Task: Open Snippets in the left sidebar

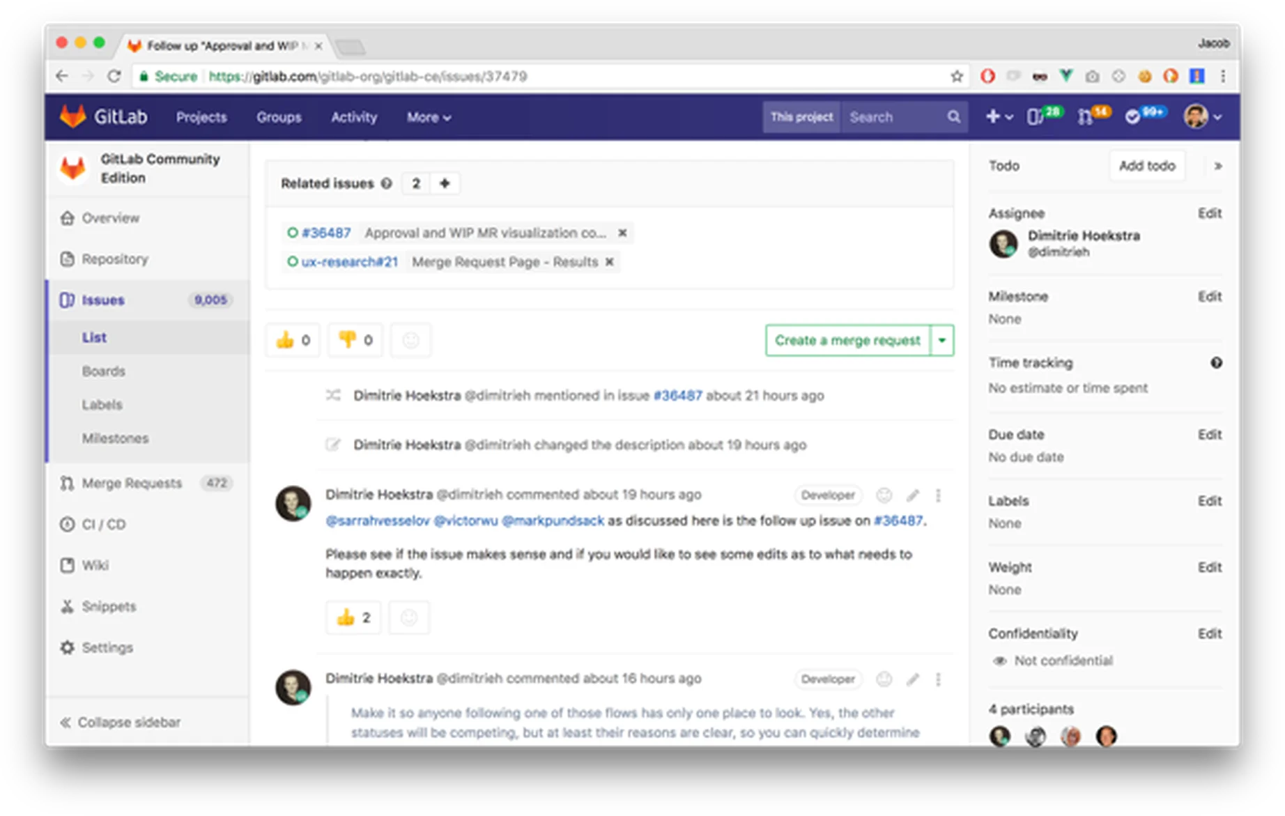Action: click(109, 606)
